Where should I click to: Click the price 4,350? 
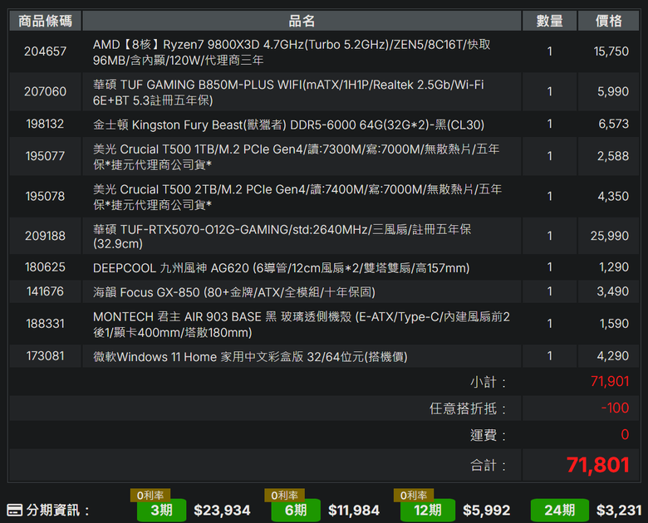click(x=613, y=196)
